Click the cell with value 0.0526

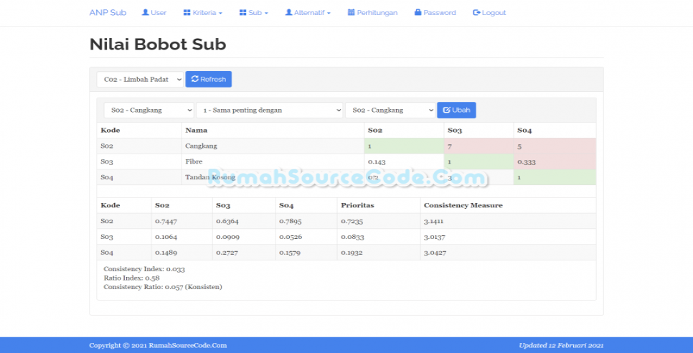(306, 237)
